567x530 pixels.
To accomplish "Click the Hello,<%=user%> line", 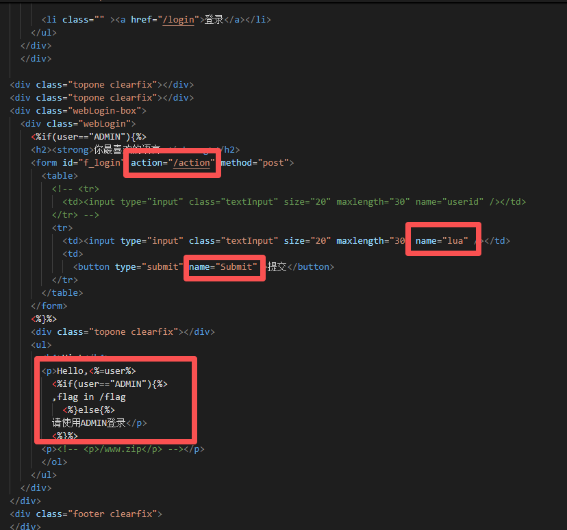I will (88, 371).
